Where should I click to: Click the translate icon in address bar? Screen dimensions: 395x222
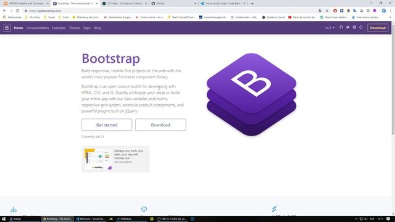(x=320, y=11)
